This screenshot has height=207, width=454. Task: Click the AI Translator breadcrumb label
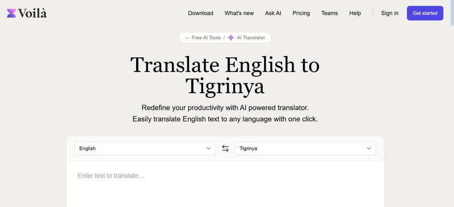(251, 37)
